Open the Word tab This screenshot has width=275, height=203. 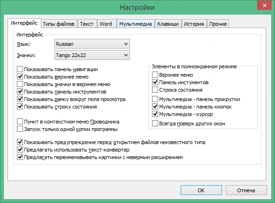click(106, 24)
